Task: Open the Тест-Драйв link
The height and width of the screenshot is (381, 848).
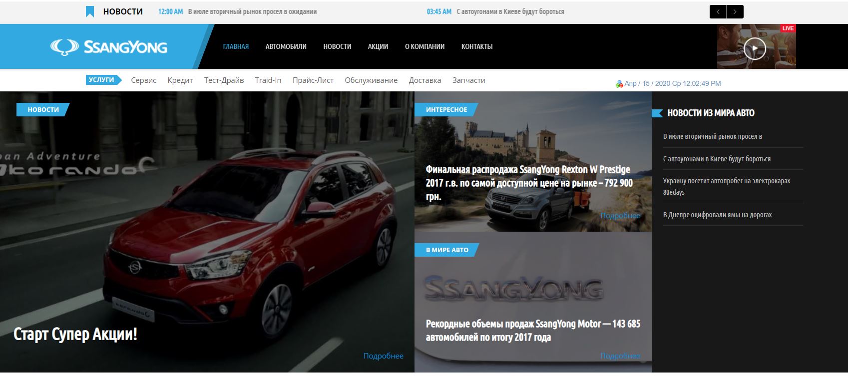Action: click(224, 80)
